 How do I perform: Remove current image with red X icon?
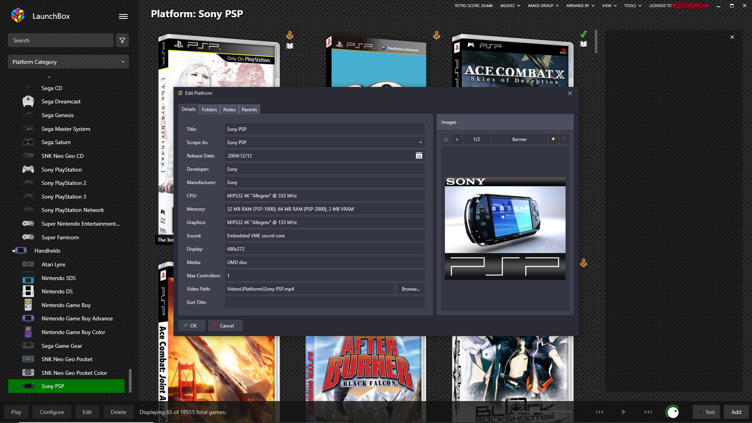(x=564, y=139)
